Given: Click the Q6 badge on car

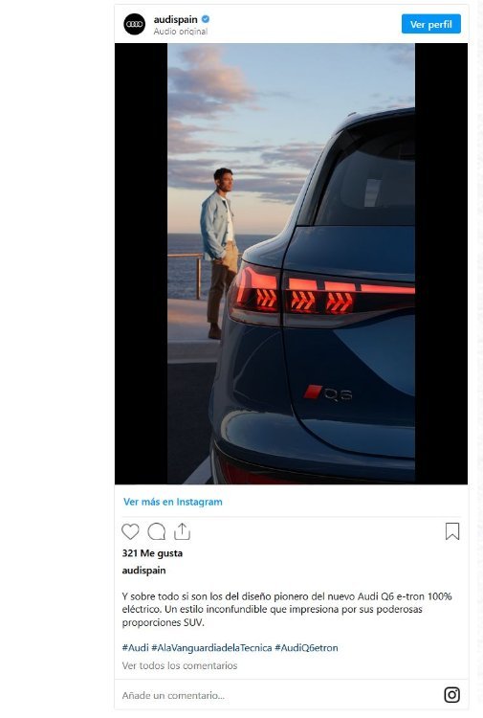Looking at the screenshot, I should [328, 393].
